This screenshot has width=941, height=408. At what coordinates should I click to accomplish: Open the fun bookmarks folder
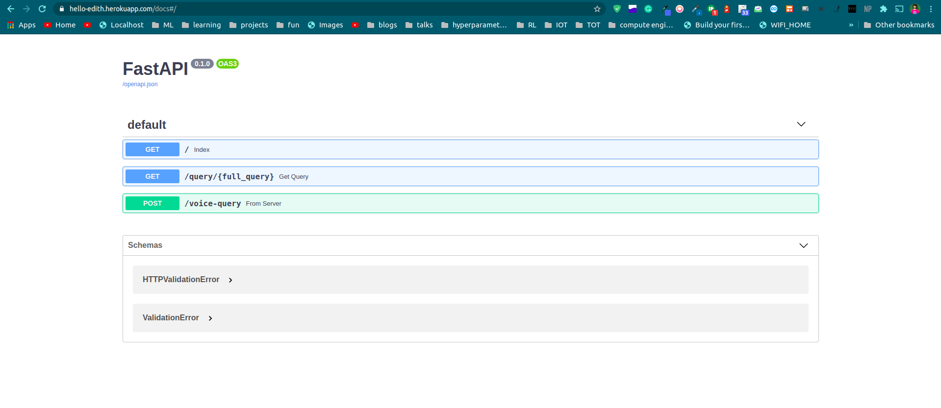tap(288, 25)
